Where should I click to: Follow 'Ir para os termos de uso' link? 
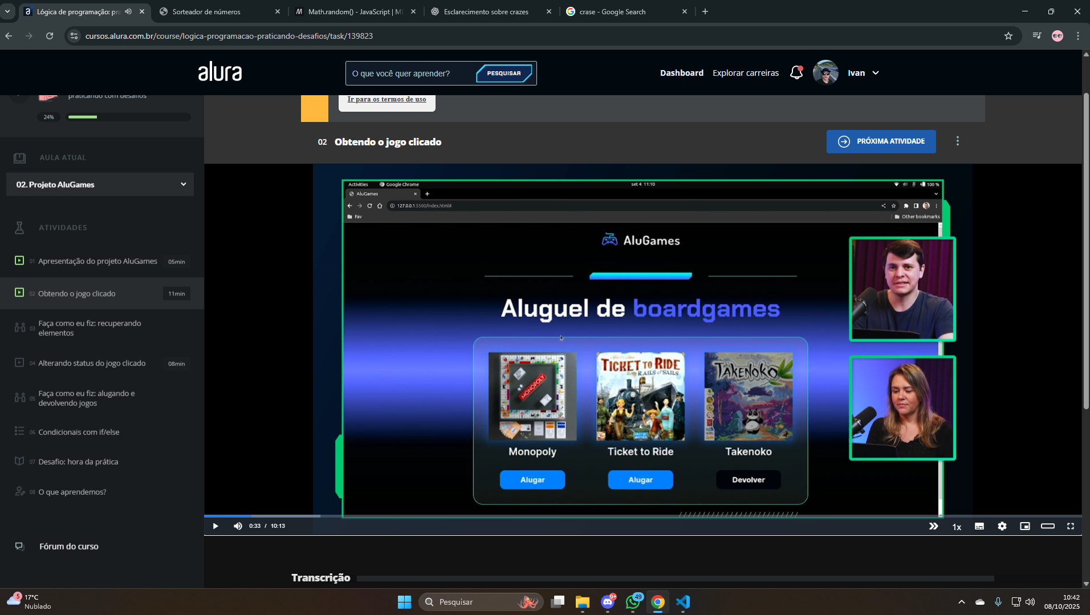[x=387, y=99]
